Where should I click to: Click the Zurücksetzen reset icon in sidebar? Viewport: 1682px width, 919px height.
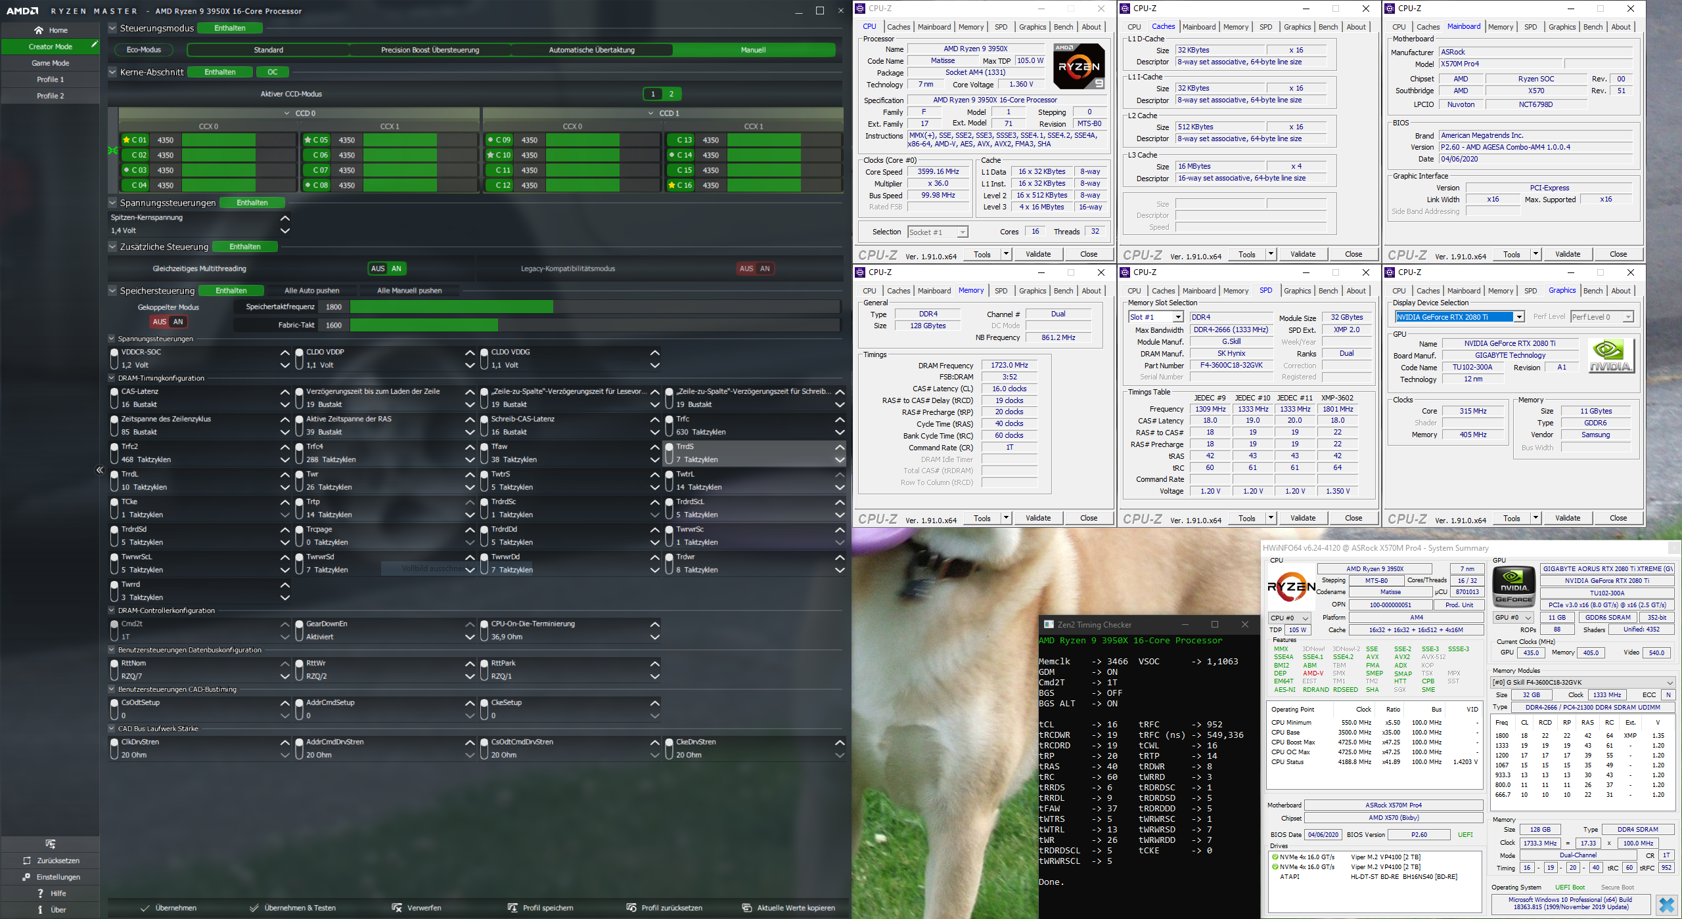pyautogui.click(x=27, y=861)
